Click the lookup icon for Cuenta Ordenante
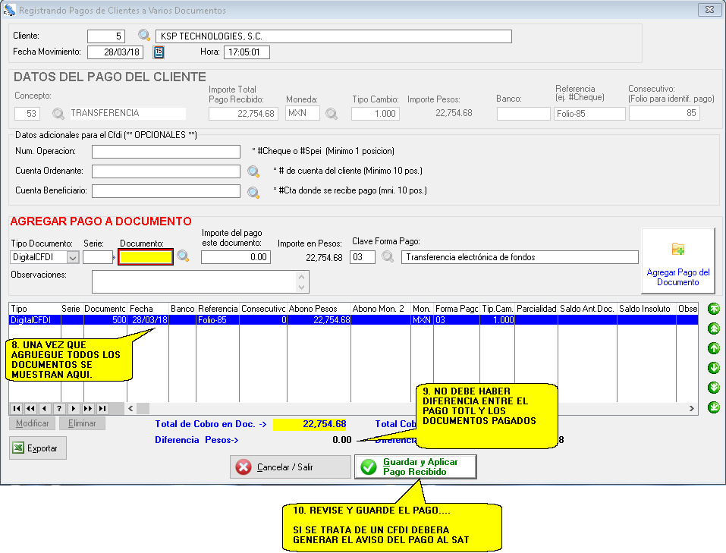 pyautogui.click(x=253, y=171)
